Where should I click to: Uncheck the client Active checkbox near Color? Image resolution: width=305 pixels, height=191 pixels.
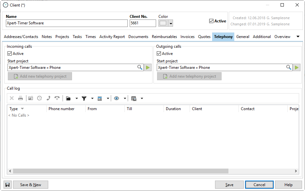click(x=211, y=21)
